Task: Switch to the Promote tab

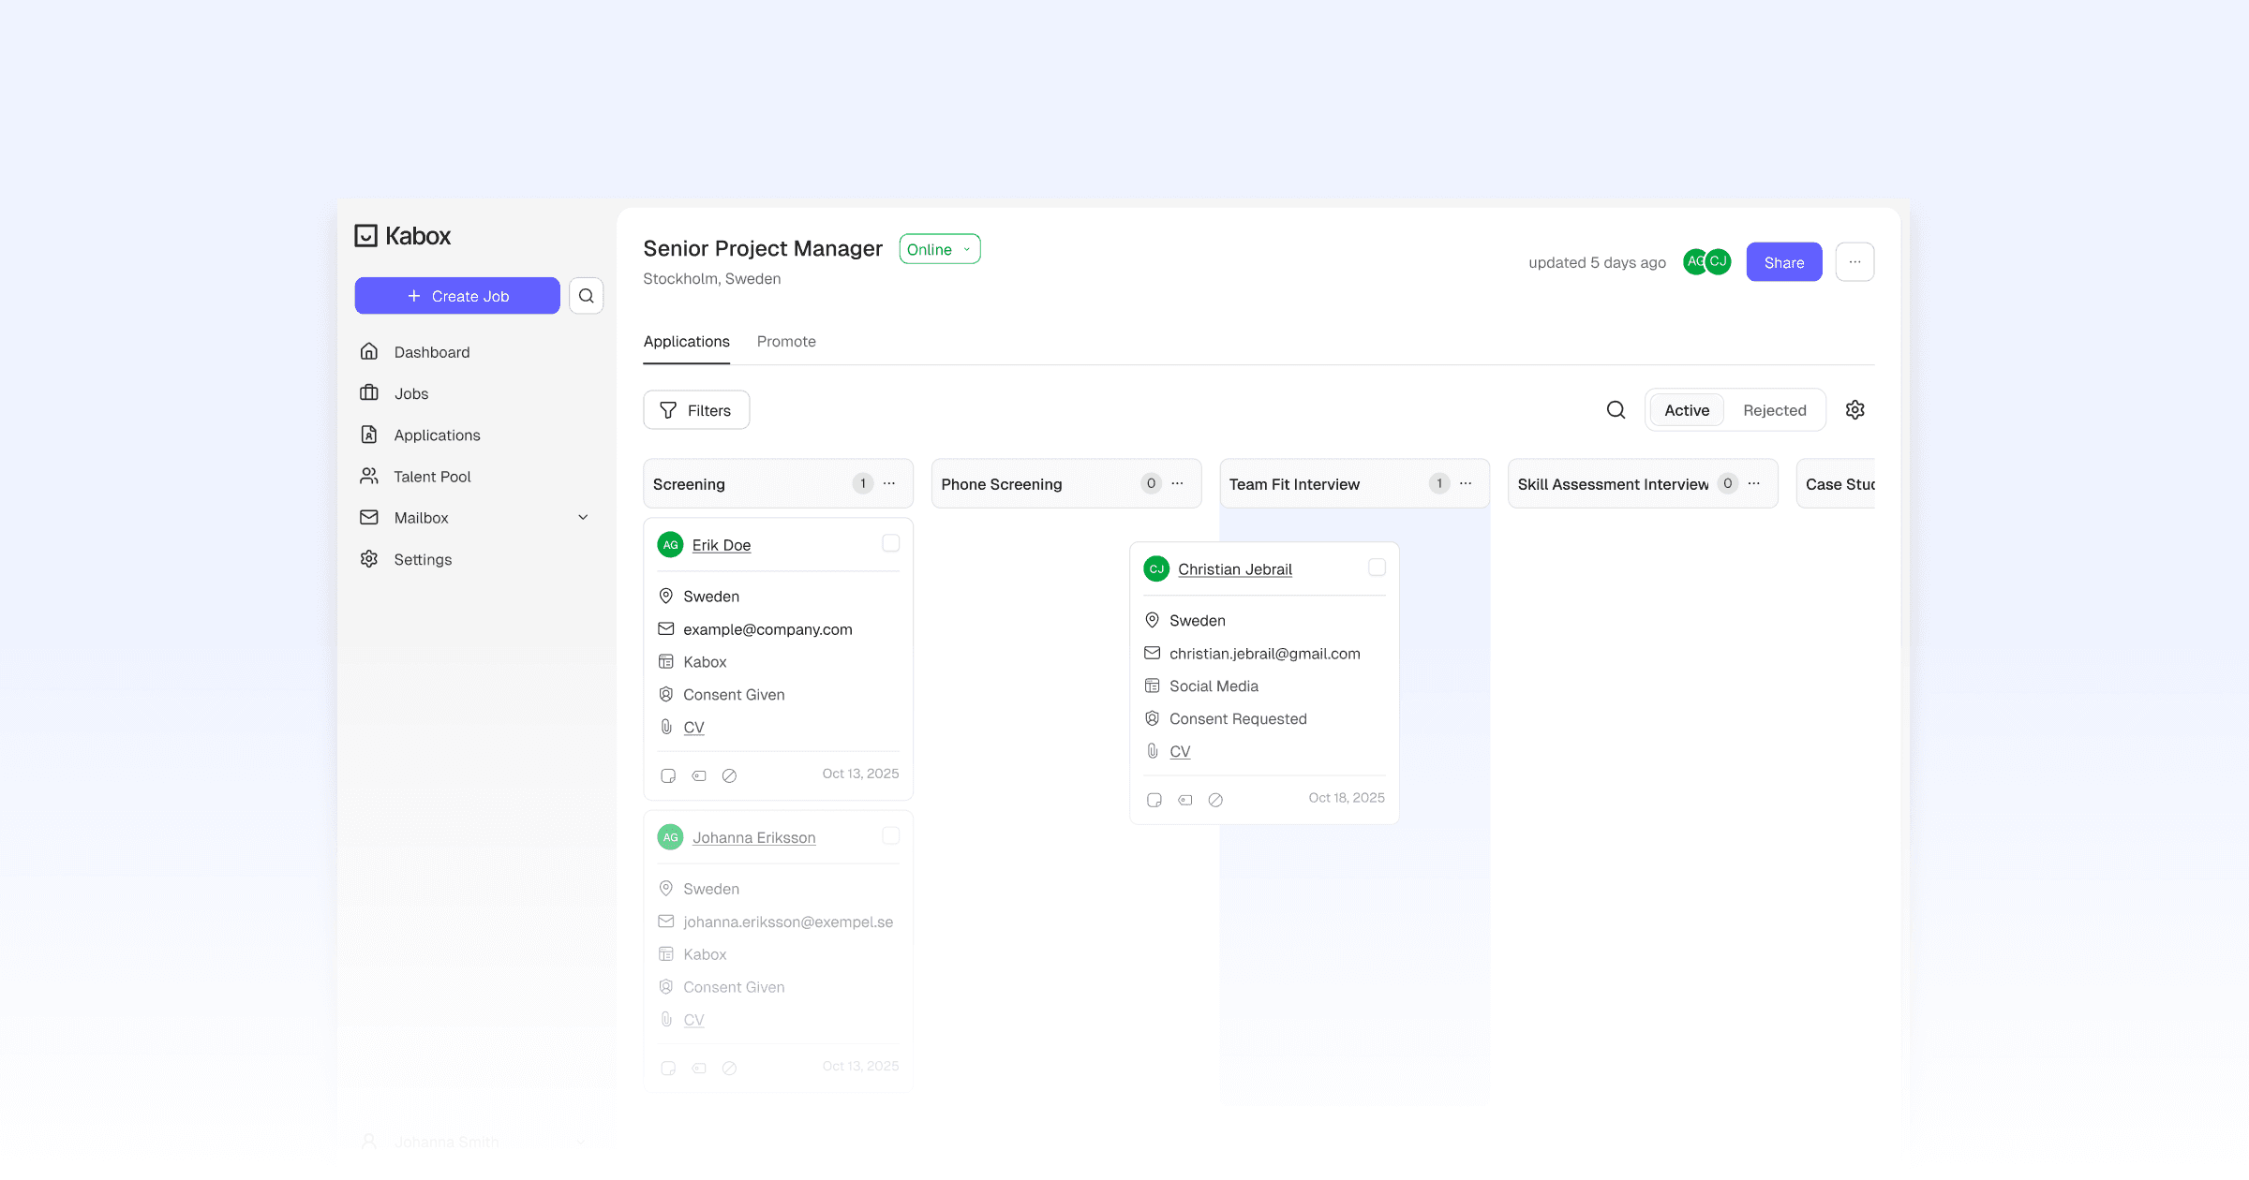Action: tap(785, 342)
